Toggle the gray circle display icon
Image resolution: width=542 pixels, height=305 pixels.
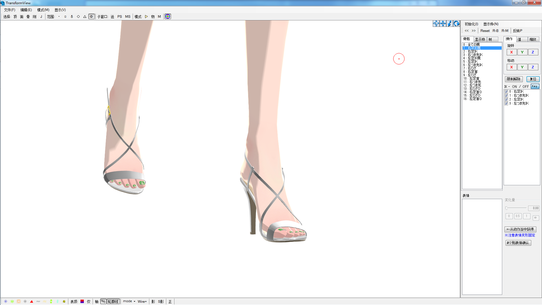click(25, 301)
